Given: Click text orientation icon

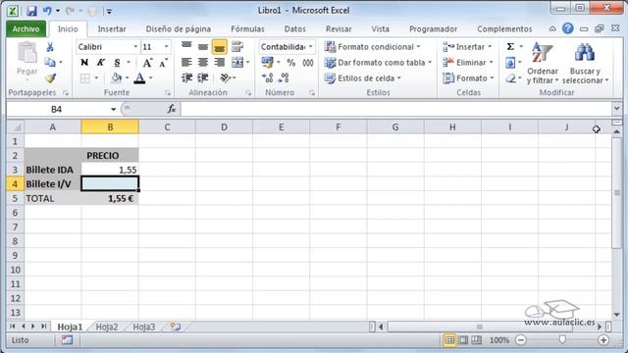Looking at the screenshot, I should coord(225,77).
